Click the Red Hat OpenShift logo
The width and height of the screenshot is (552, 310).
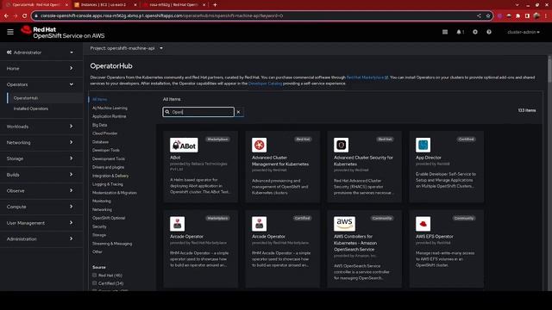click(x=63, y=33)
